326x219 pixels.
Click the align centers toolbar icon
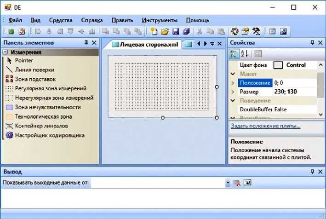click(x=49, y=31)
